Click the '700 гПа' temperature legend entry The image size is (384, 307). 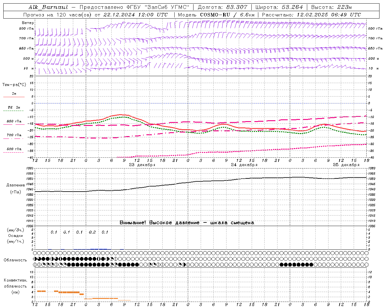[x=14, y=135]
